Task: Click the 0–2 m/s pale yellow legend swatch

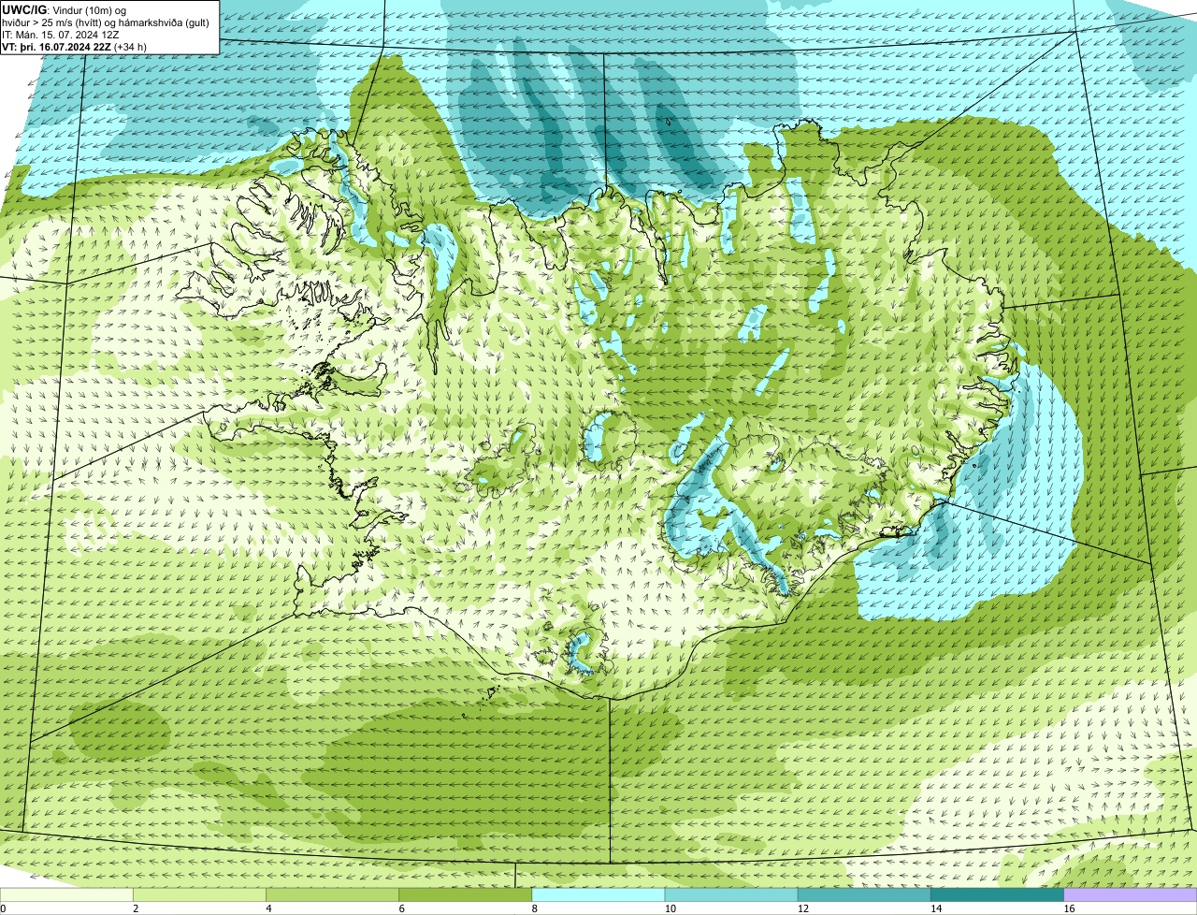Action: pyautogui.click(x=67, y=895)
